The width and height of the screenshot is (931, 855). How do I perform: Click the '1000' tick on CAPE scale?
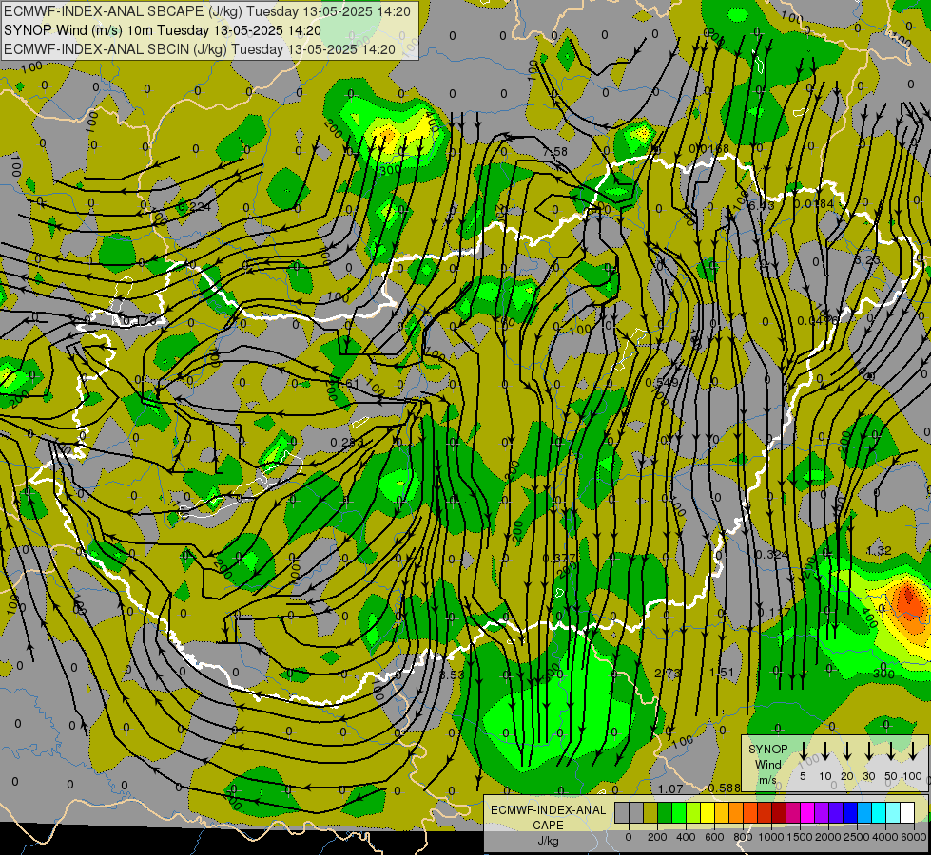point(771,837)
